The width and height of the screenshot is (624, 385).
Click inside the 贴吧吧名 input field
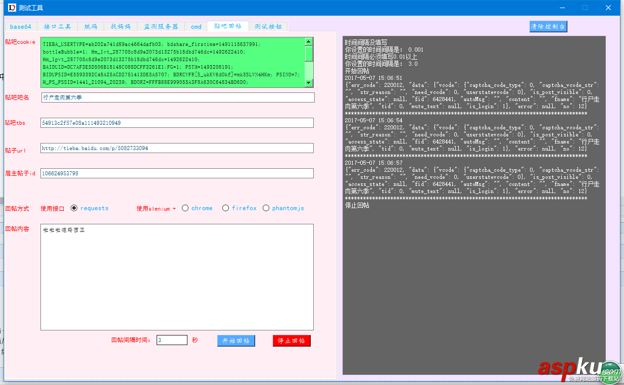click(177, 98)
